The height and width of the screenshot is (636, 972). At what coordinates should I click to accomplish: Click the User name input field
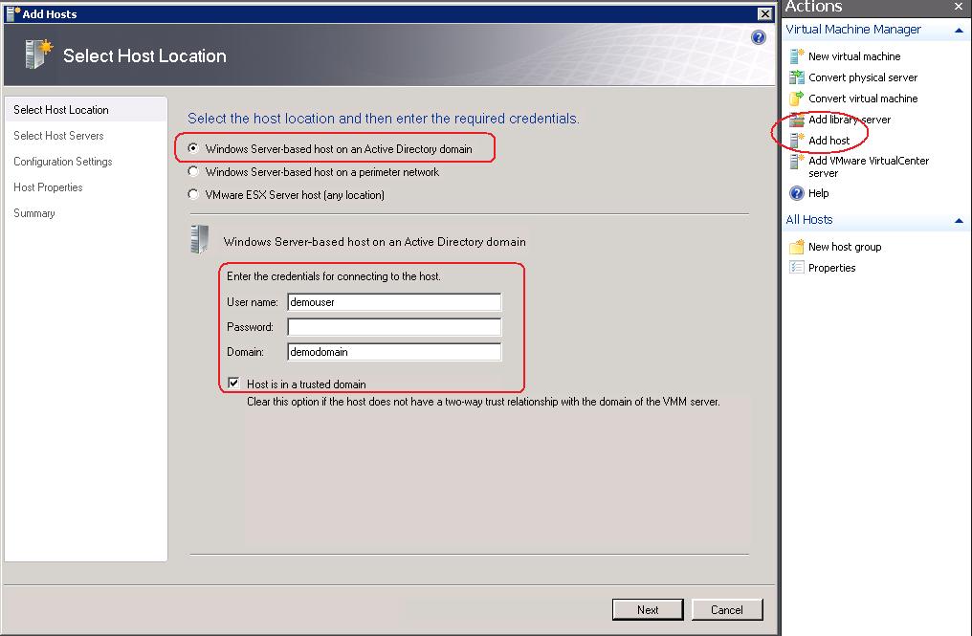(394, 302)
